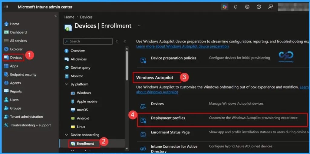Open the feedback icon in header
Screen dimensions: 310x154
[x=270, y=7]
